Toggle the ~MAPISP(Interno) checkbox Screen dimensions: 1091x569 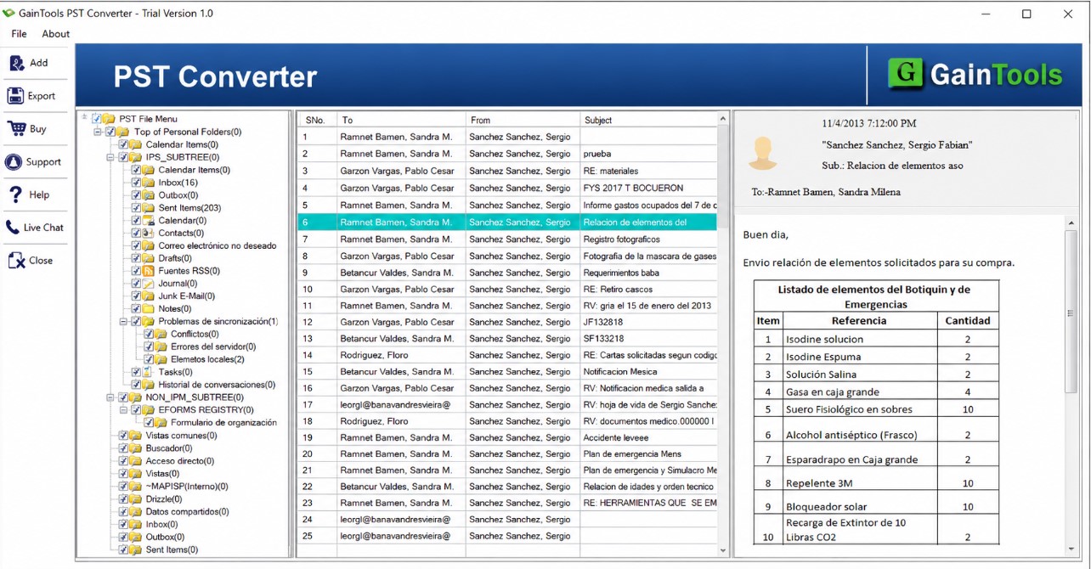click(x=123, y=487)
